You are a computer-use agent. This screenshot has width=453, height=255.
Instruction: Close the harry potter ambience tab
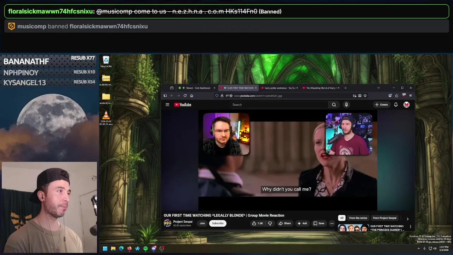click(297, 88)
